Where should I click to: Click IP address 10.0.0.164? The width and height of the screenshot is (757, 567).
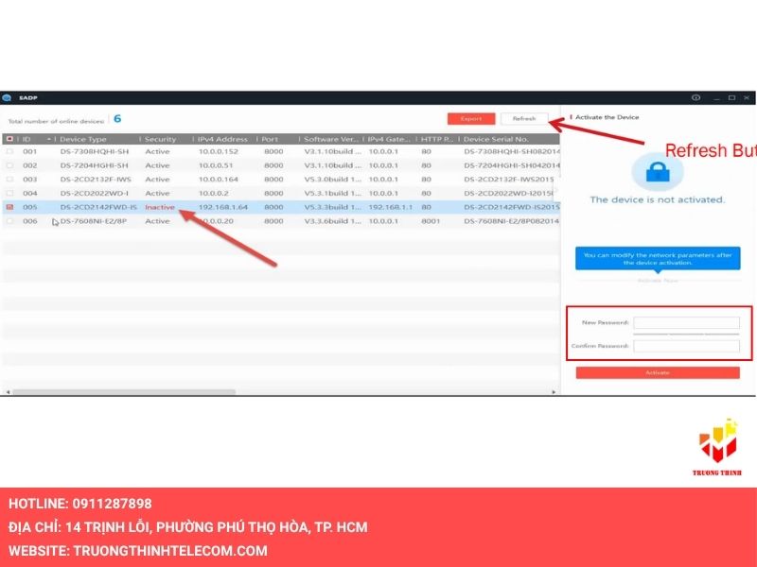tap(219, 180)
